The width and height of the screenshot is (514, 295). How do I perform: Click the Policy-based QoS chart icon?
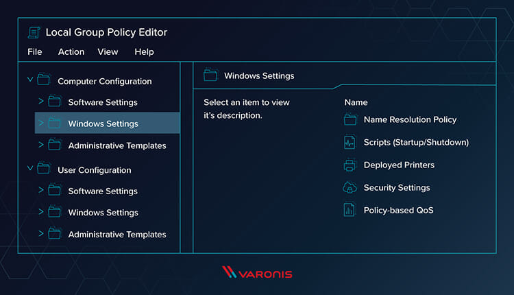coord(350,210)
